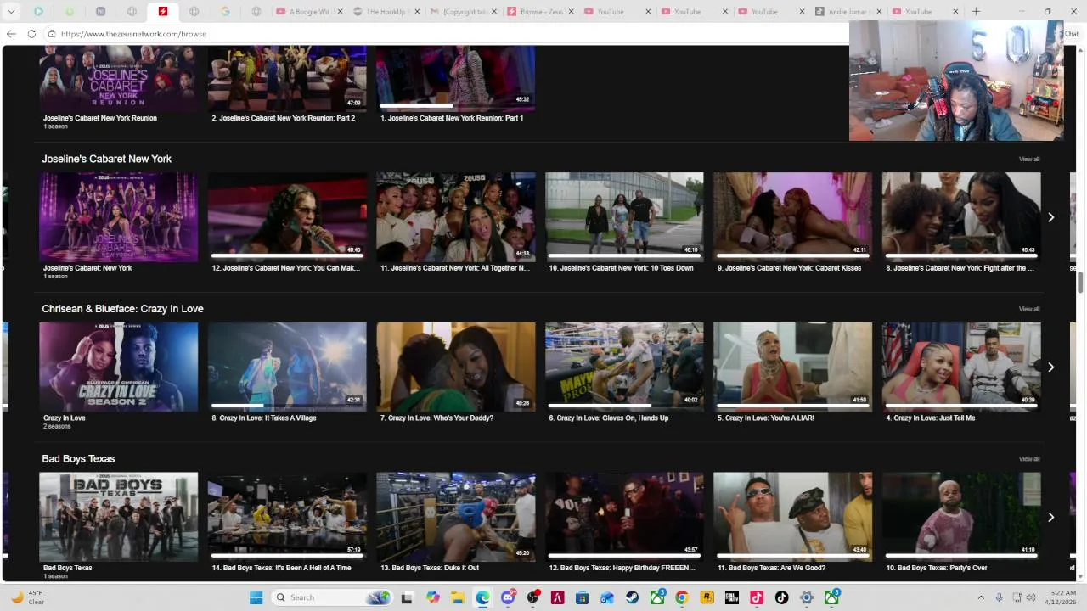Open Steam from the taskbar

(x=632, y=597)
